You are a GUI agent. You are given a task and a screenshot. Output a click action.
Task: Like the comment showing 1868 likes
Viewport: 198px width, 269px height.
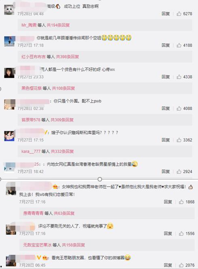pos(181,202)
